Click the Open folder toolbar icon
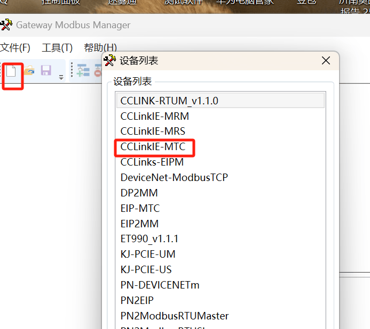 [x=29, y=71]
